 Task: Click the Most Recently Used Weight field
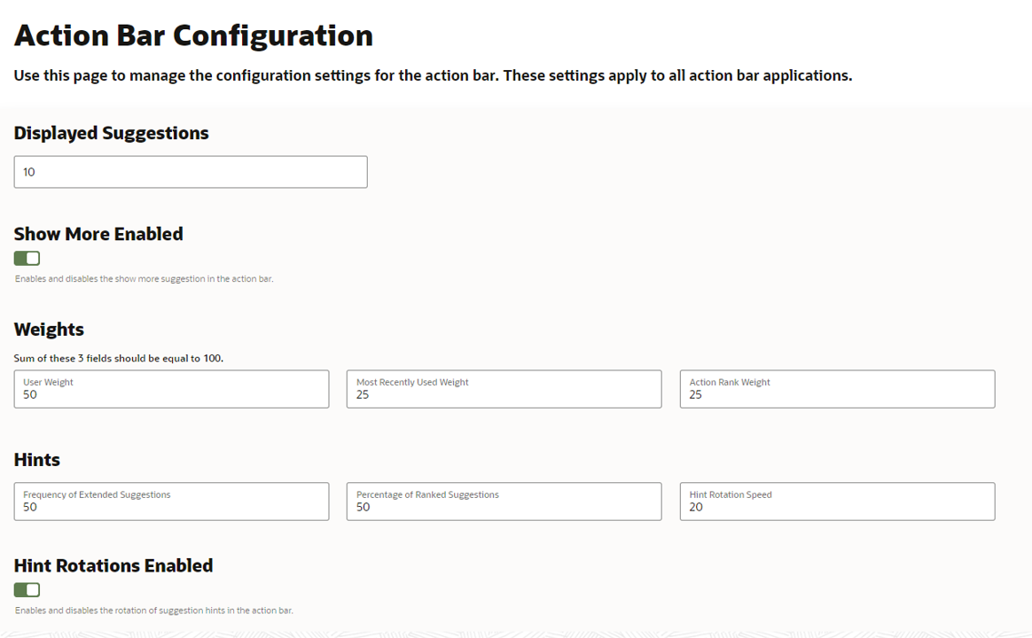(x=504, y=389)
